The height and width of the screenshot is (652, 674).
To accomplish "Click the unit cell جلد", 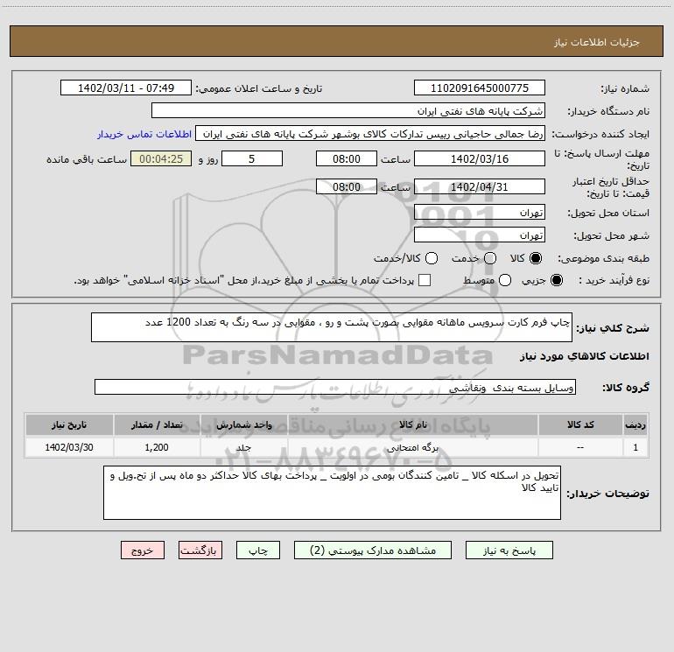I will [243, 447].
